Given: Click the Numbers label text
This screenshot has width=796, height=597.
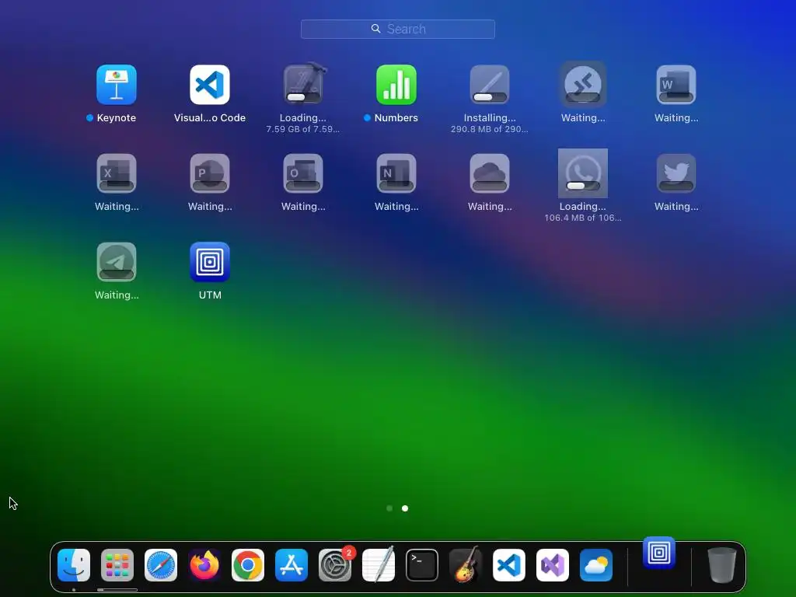Looking at the screenshot, I should click(x=396, y=118).
